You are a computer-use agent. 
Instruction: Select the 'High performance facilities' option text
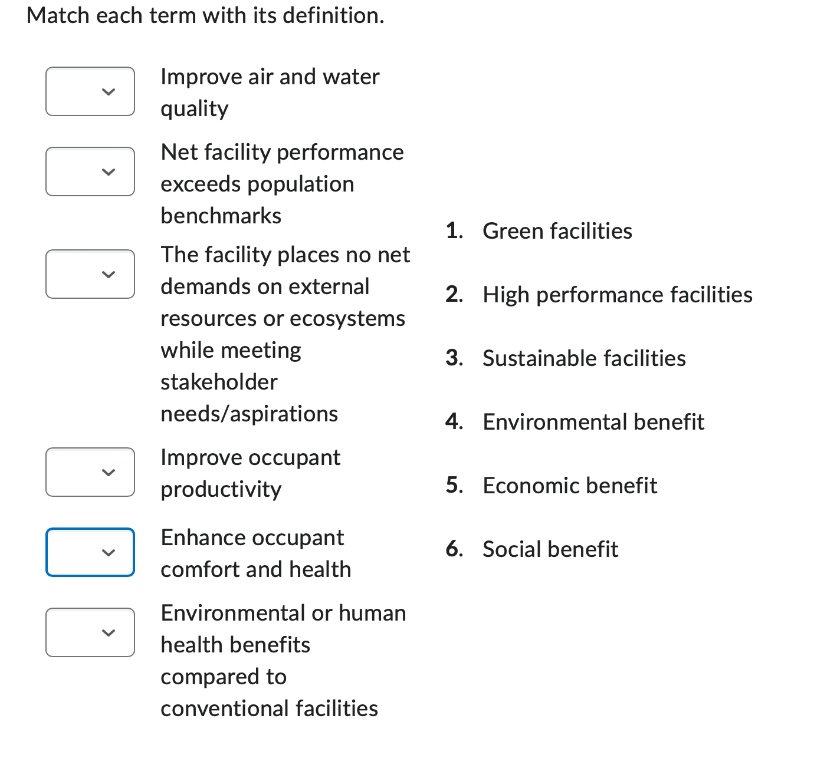pyautogui.click(x=617, y=295)
